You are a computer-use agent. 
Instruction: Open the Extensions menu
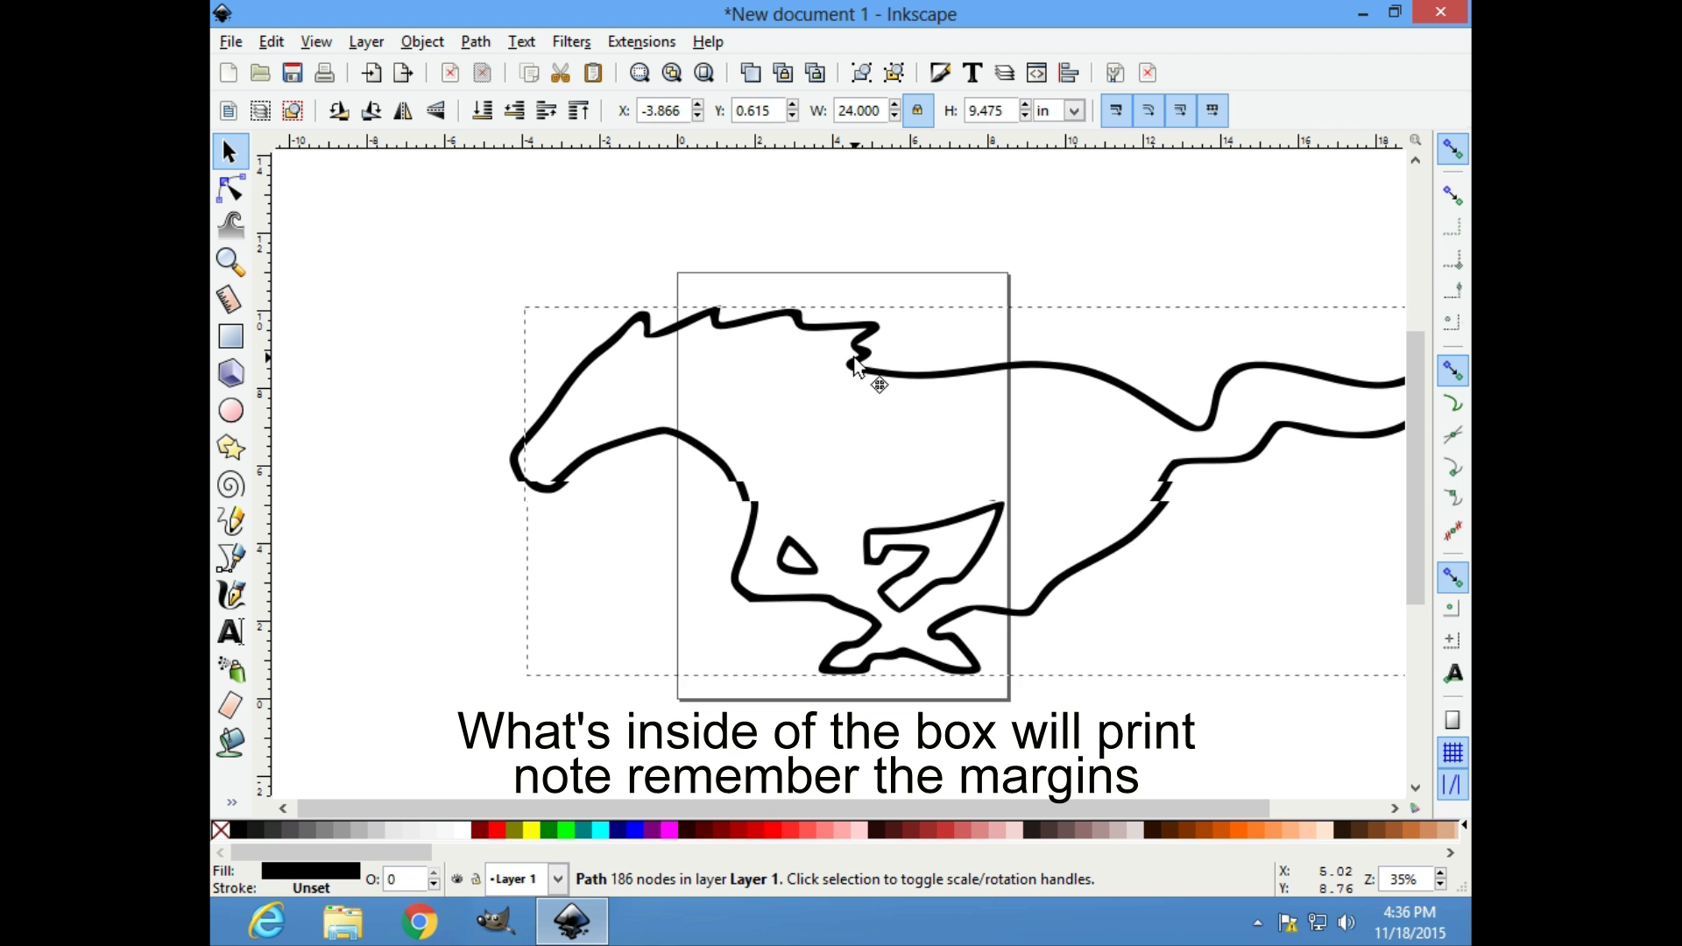click(641, 41)
